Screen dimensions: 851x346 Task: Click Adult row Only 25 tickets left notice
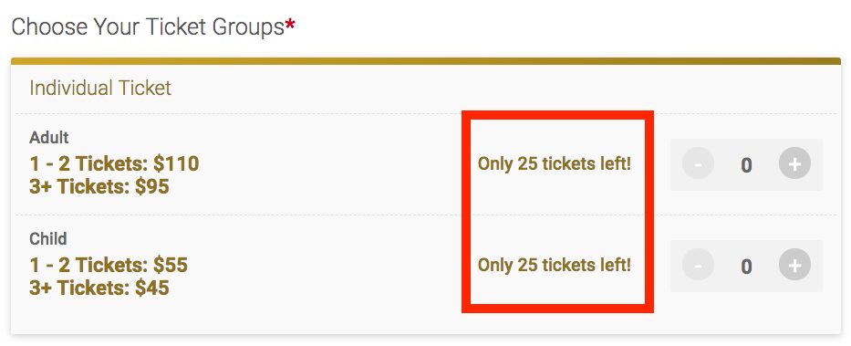pyautogui.click(x=555, y=163)
